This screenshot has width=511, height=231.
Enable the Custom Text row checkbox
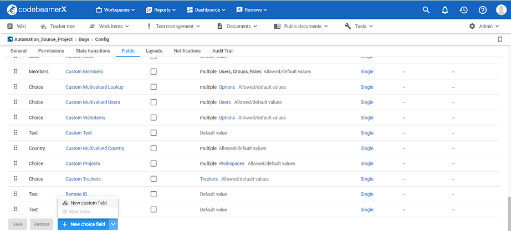point(154,133)
